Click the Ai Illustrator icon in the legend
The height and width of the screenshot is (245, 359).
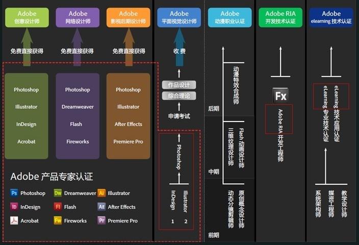pyautogui.click(x=101, y=193)
